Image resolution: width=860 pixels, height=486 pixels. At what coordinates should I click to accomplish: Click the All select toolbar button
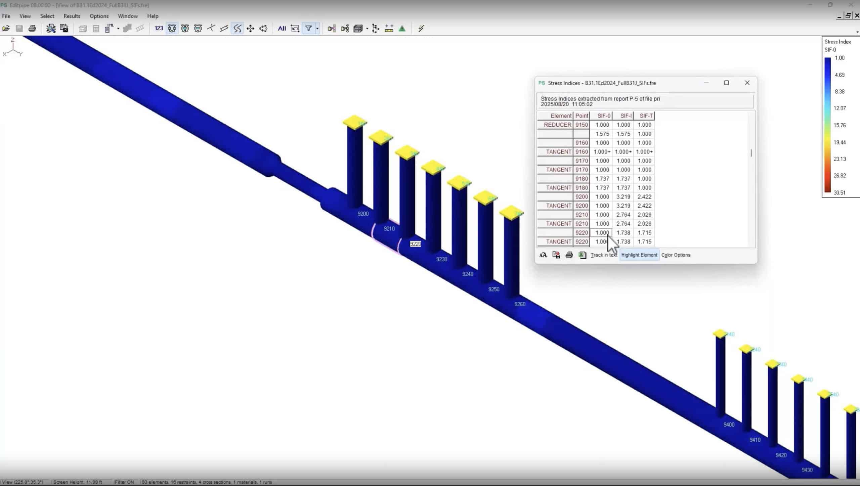click(282, 29)
